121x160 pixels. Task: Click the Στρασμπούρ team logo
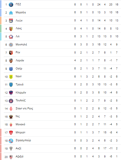point(11,141)
